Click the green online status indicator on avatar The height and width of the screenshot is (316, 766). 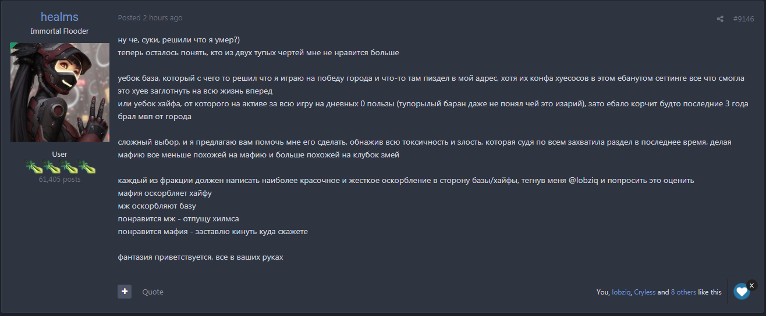click(13, 46)
